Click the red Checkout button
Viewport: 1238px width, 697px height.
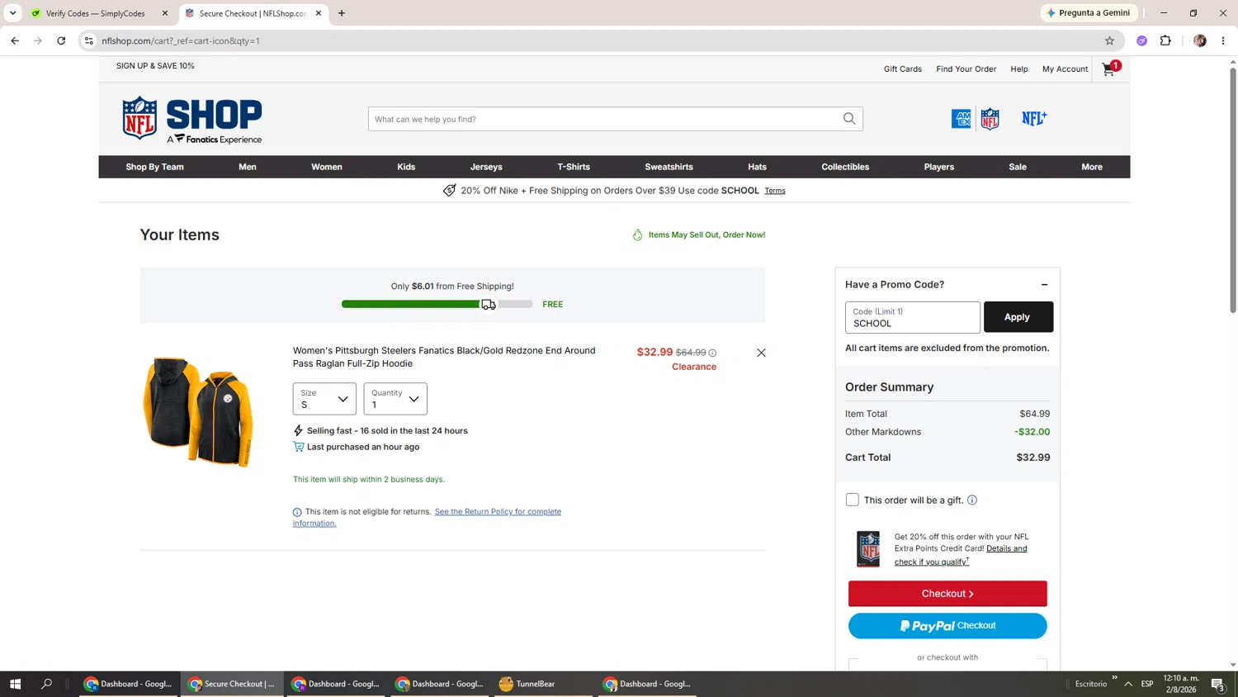(947, 594)
